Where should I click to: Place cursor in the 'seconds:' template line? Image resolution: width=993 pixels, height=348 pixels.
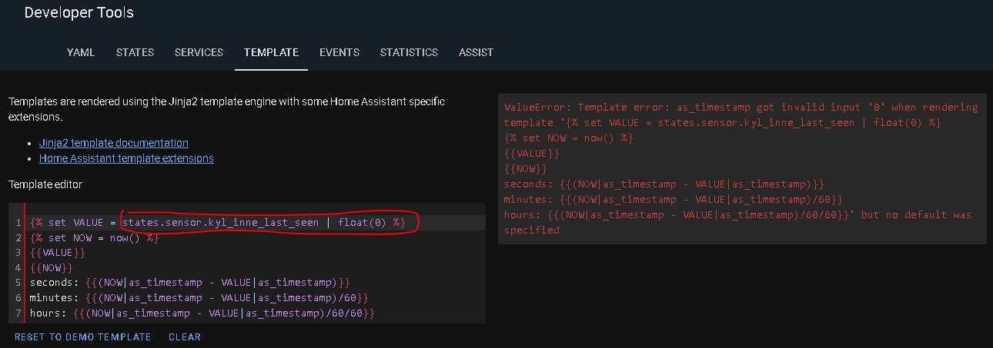(190, 283)
